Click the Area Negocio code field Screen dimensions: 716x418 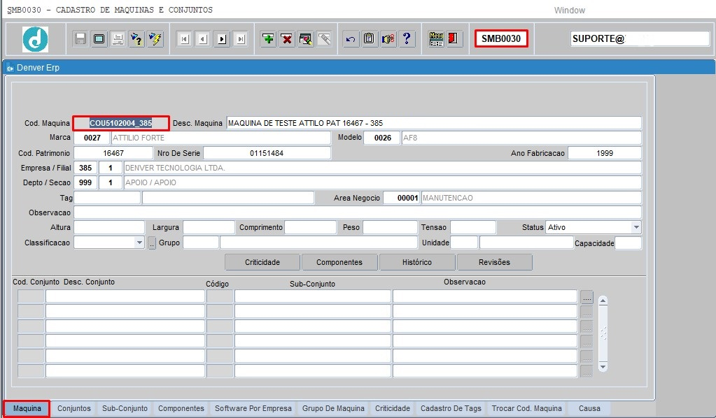(x=401, y=198)
